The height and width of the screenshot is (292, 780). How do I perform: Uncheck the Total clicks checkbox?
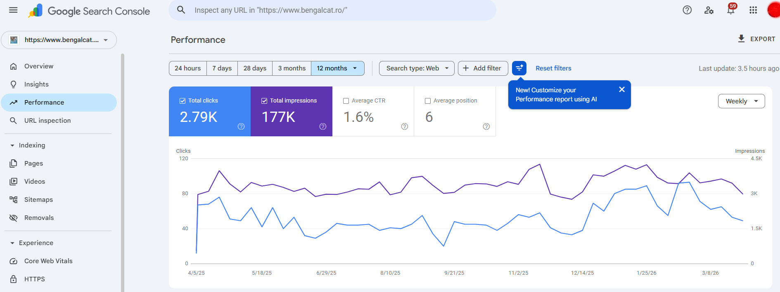(183, 100)
